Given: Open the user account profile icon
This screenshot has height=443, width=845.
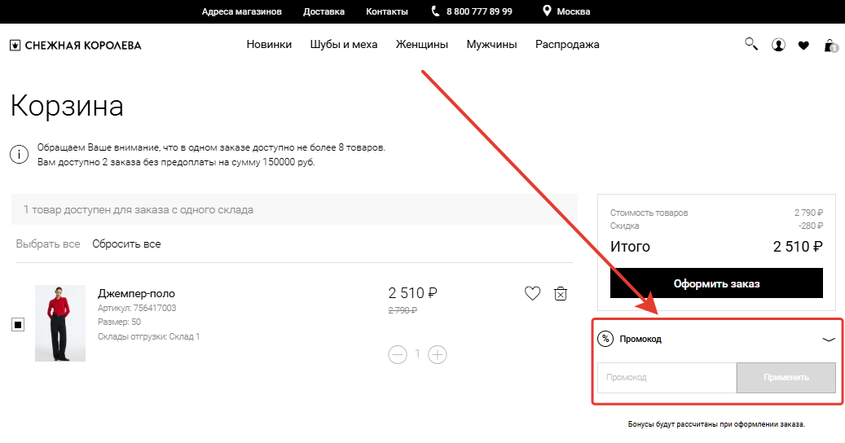Looking at the screenshot, I should [x=778, y=45].
